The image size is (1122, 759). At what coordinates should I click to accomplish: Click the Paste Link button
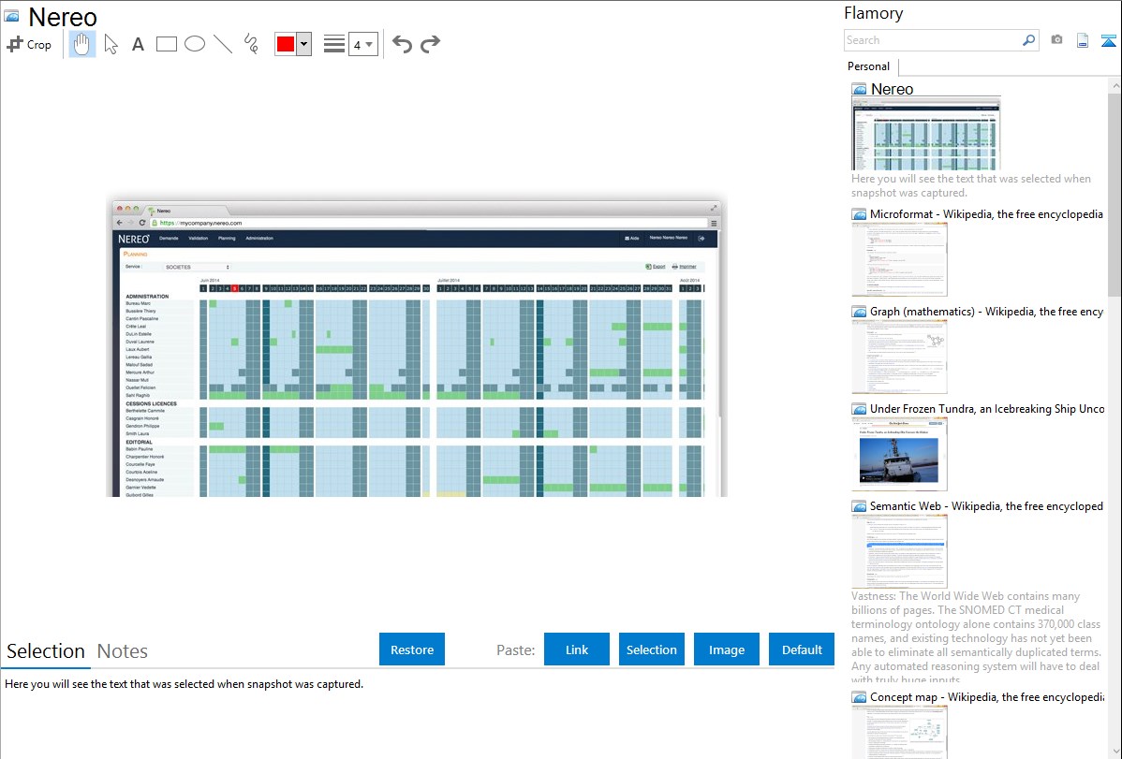(x=577, y=650)
